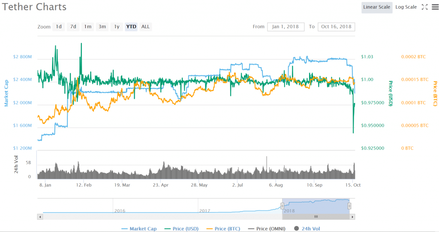Viewport: 439px width, 232px height.
Task: Click the navigator horizontal scrollbar thumb
Action: 316,217
